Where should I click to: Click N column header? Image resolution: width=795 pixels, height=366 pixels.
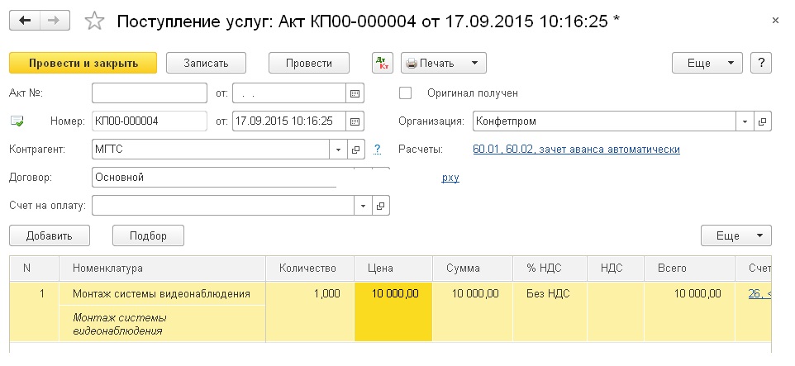[35, 269]
